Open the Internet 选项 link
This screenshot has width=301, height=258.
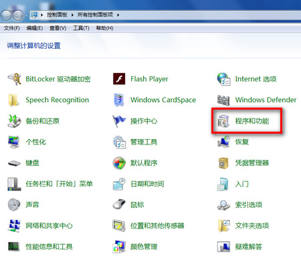click(x=256, y=79)
